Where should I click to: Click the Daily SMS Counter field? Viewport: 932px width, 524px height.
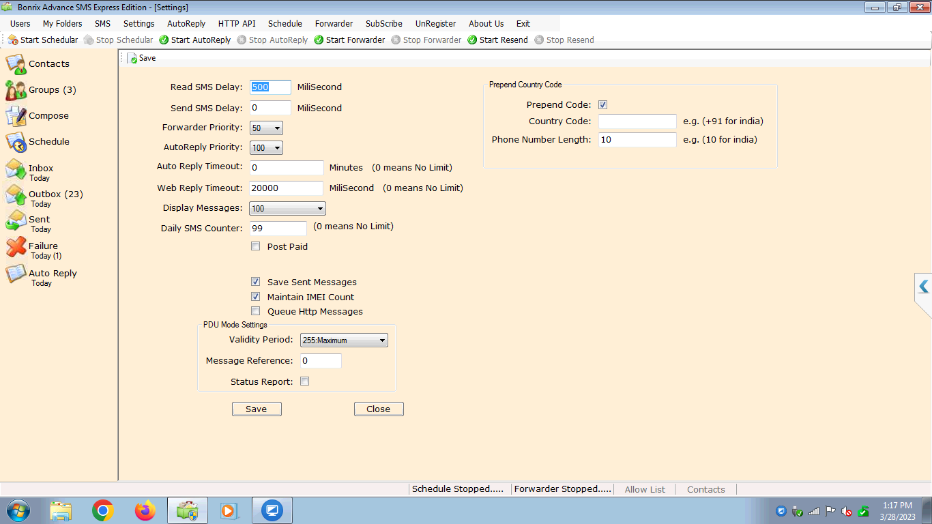click(278, 229)
